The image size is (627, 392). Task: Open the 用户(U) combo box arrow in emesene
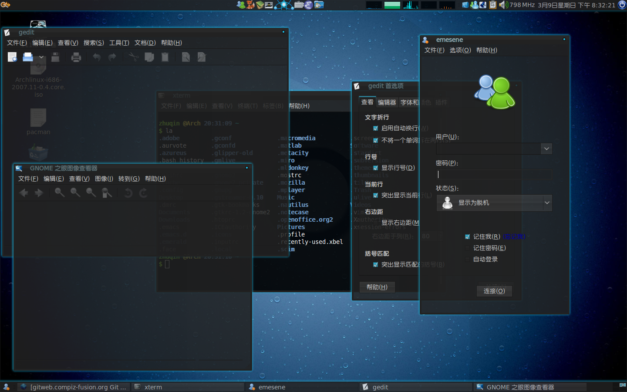[x=546, y=149]
